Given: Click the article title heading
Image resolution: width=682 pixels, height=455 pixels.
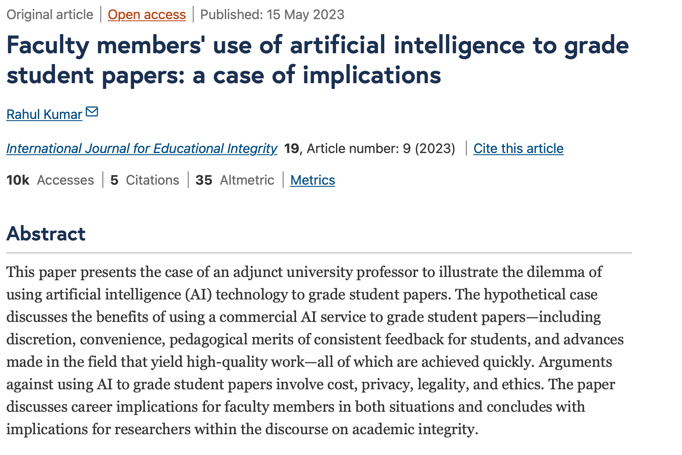Looking at the screenshot, I should pyautogui.click(x=317, y=60).
